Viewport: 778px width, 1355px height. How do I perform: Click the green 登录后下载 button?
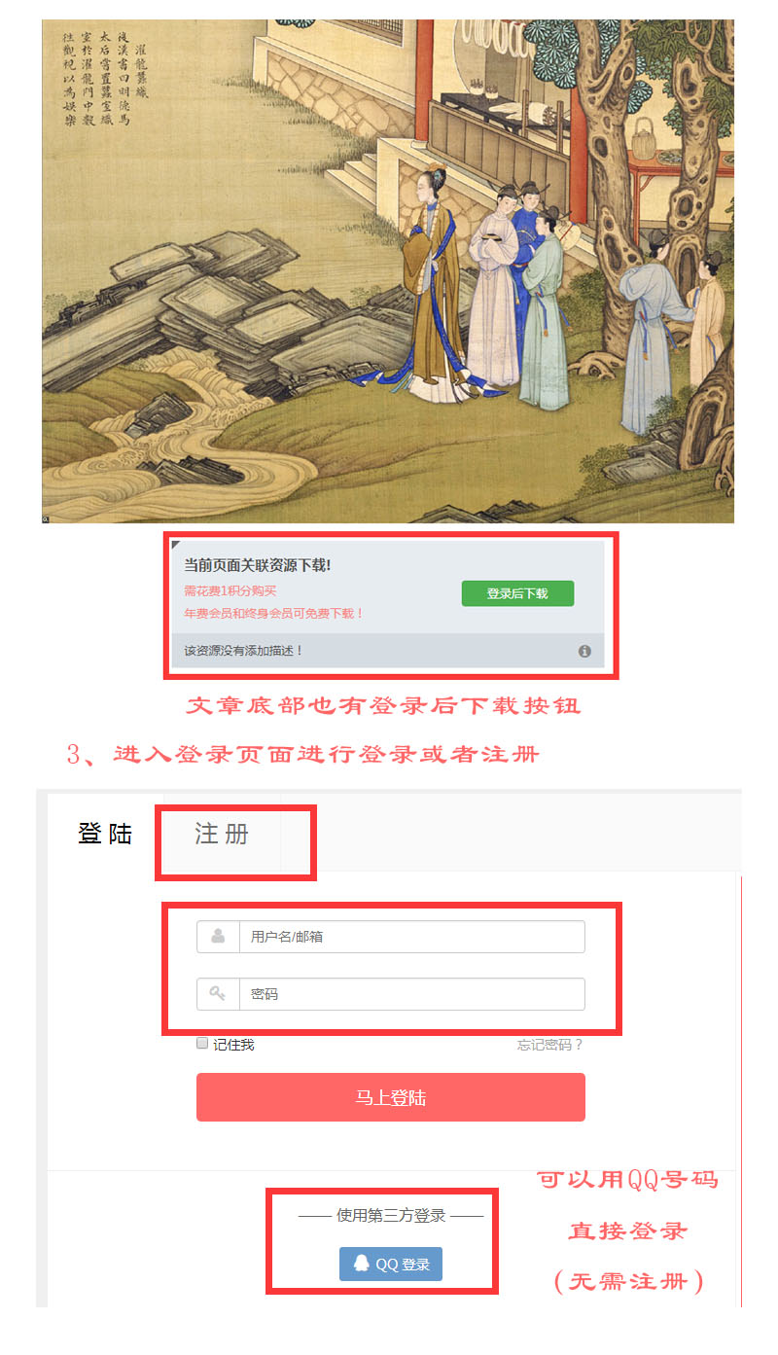pos(517,593)
